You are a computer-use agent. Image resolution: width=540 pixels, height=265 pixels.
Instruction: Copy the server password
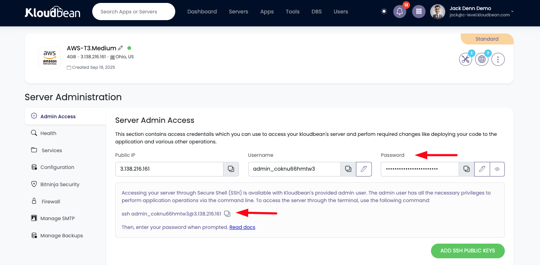pos(466,169)
